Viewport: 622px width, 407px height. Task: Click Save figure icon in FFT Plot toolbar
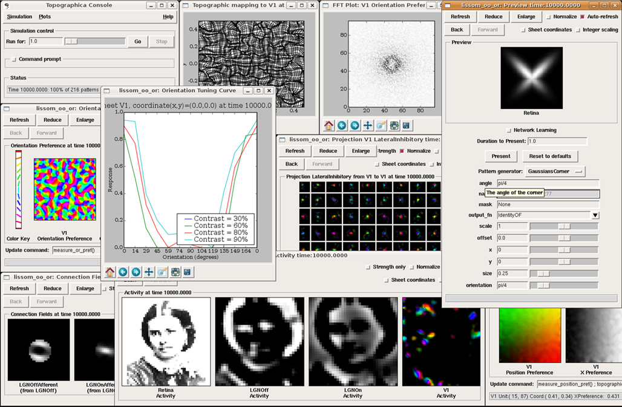tap(406, 126)
